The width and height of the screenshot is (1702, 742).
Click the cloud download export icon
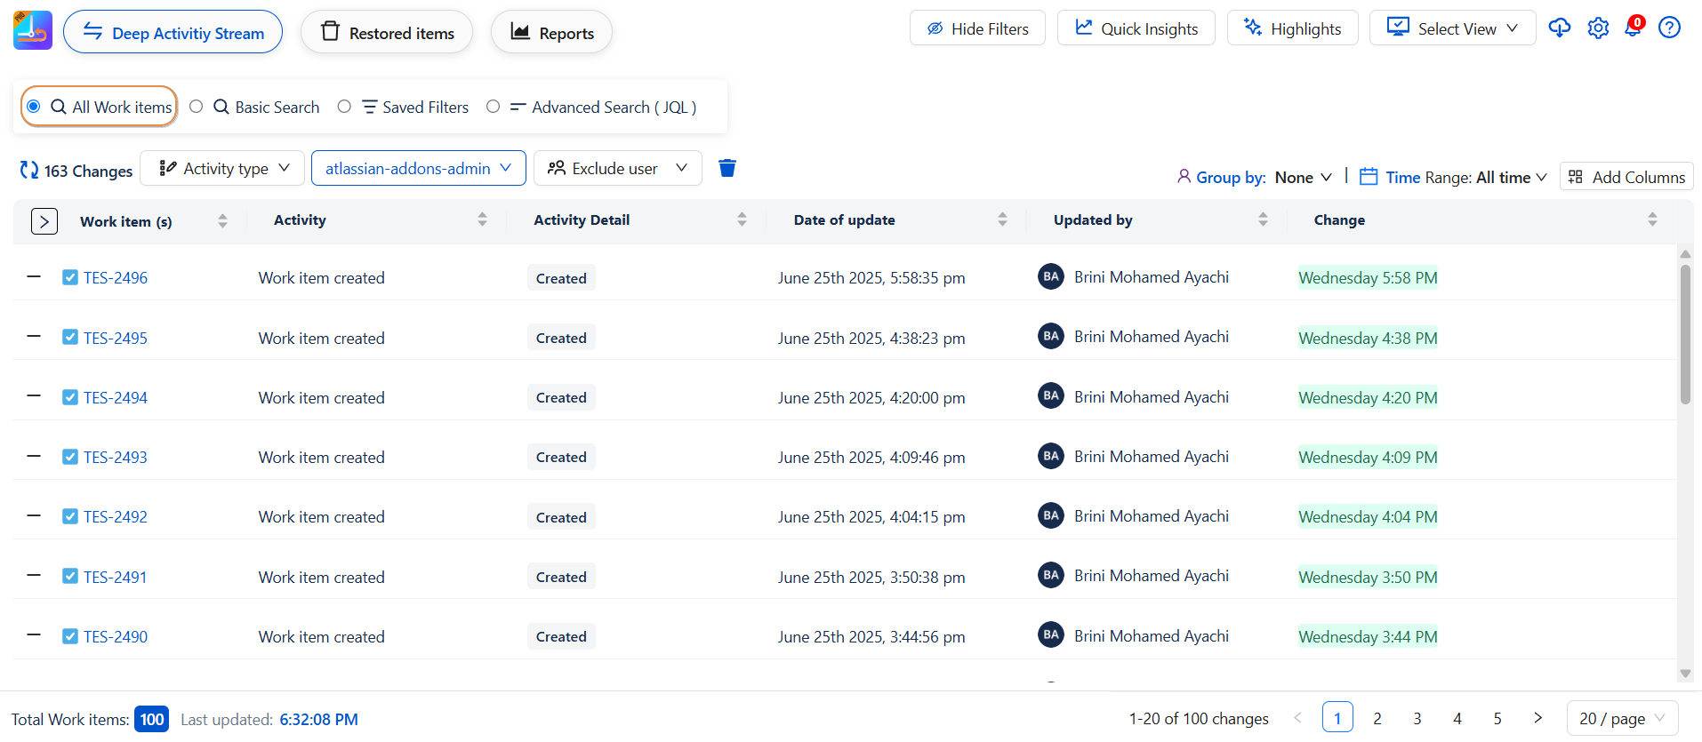click(x=1559, y=28)
